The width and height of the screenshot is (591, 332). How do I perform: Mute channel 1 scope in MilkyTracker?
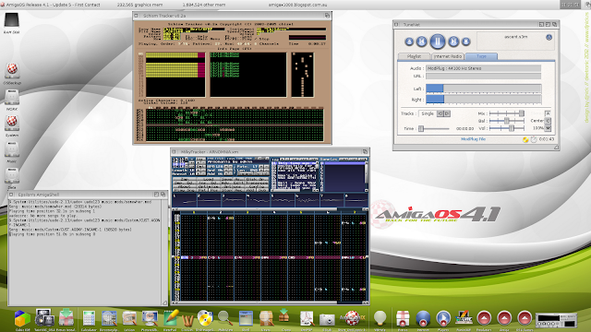click(185, 200)
